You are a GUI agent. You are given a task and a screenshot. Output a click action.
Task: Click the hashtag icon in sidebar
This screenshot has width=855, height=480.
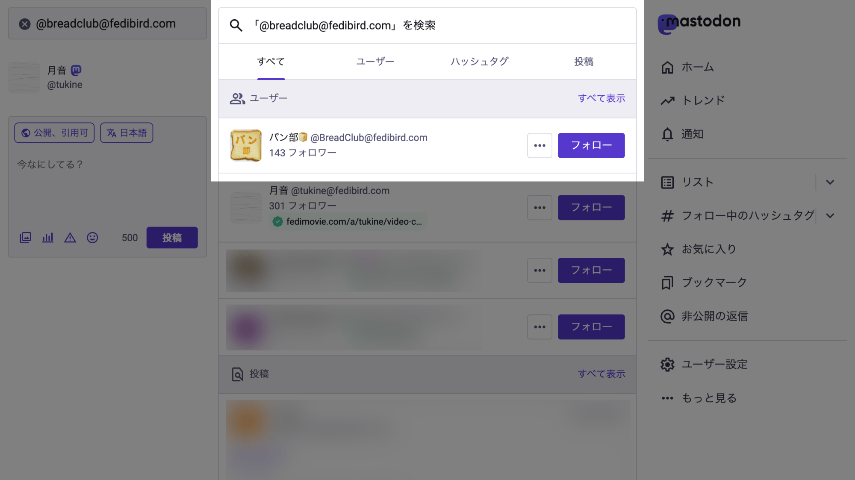667,216
